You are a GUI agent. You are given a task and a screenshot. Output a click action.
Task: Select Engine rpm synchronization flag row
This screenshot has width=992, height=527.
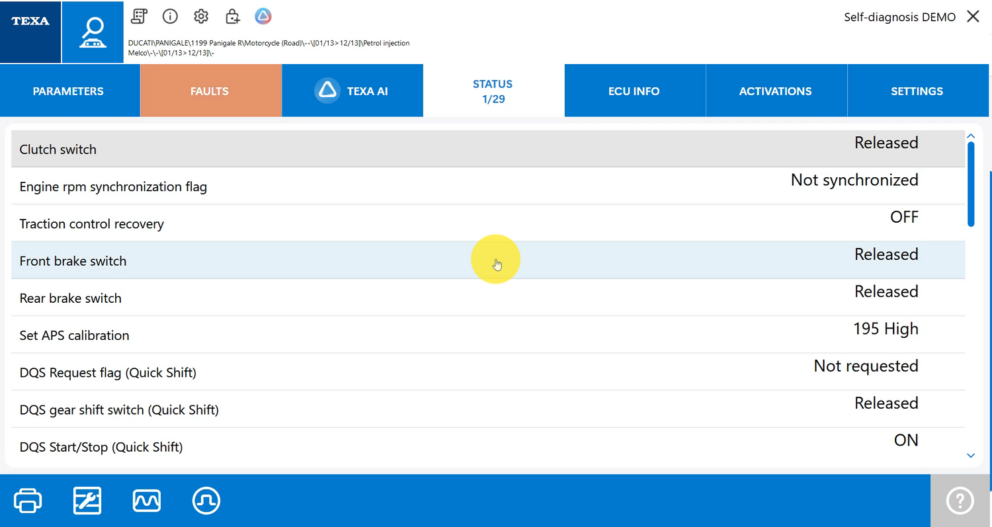pos(488,186)
